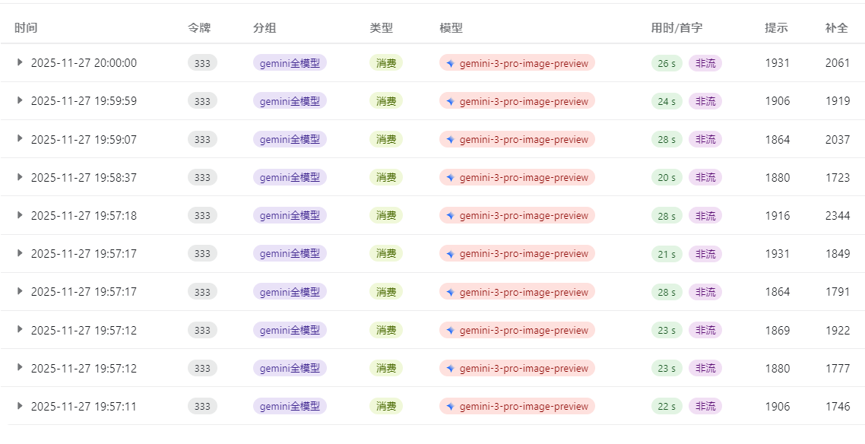The image size is (865, 444).
Task: Click the gemini全模型 group tag in the 19:57:18 row
Action: 290,215
